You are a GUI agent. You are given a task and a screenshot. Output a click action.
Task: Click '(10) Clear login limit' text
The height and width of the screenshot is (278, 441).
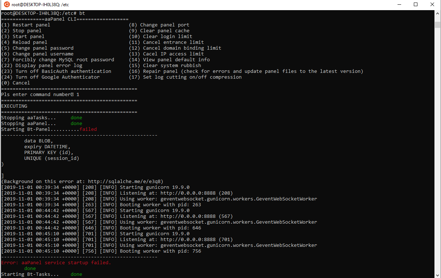(x=161, y=37)
